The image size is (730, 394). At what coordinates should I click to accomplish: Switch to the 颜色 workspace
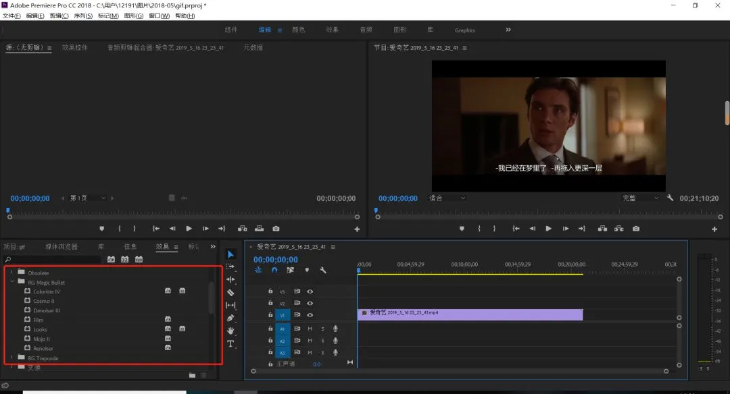299,30
